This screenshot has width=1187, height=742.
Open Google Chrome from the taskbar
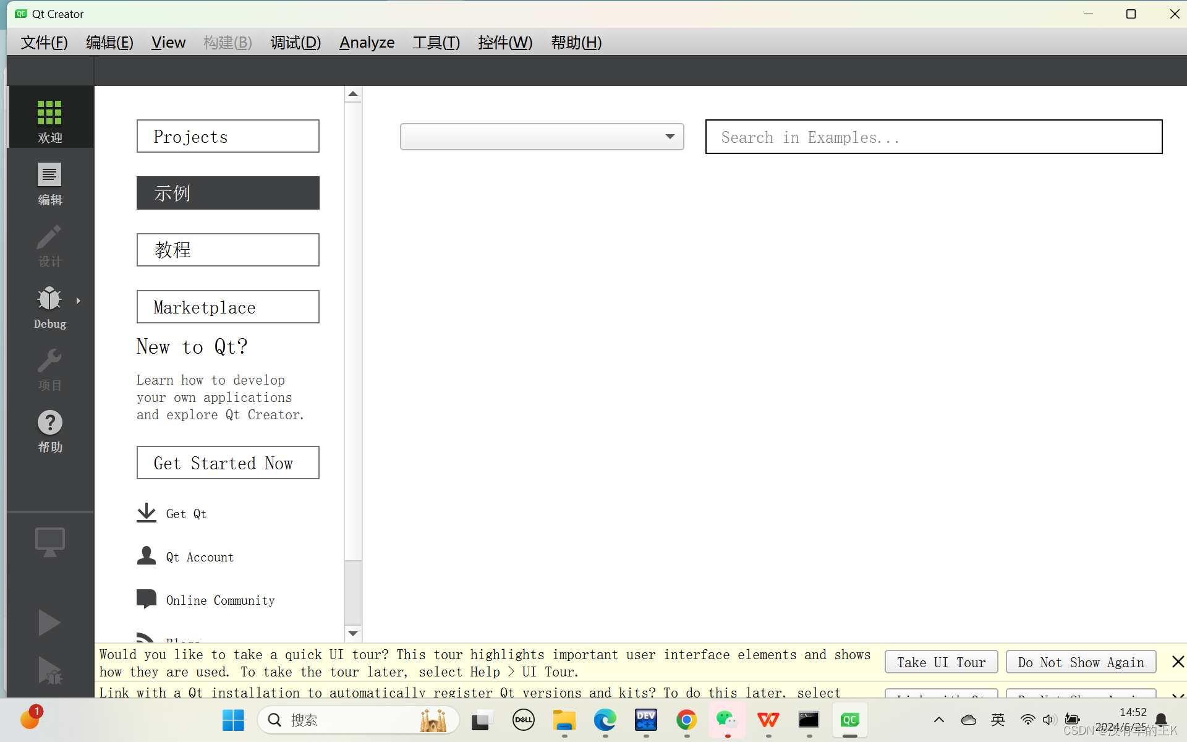[687, 720]
